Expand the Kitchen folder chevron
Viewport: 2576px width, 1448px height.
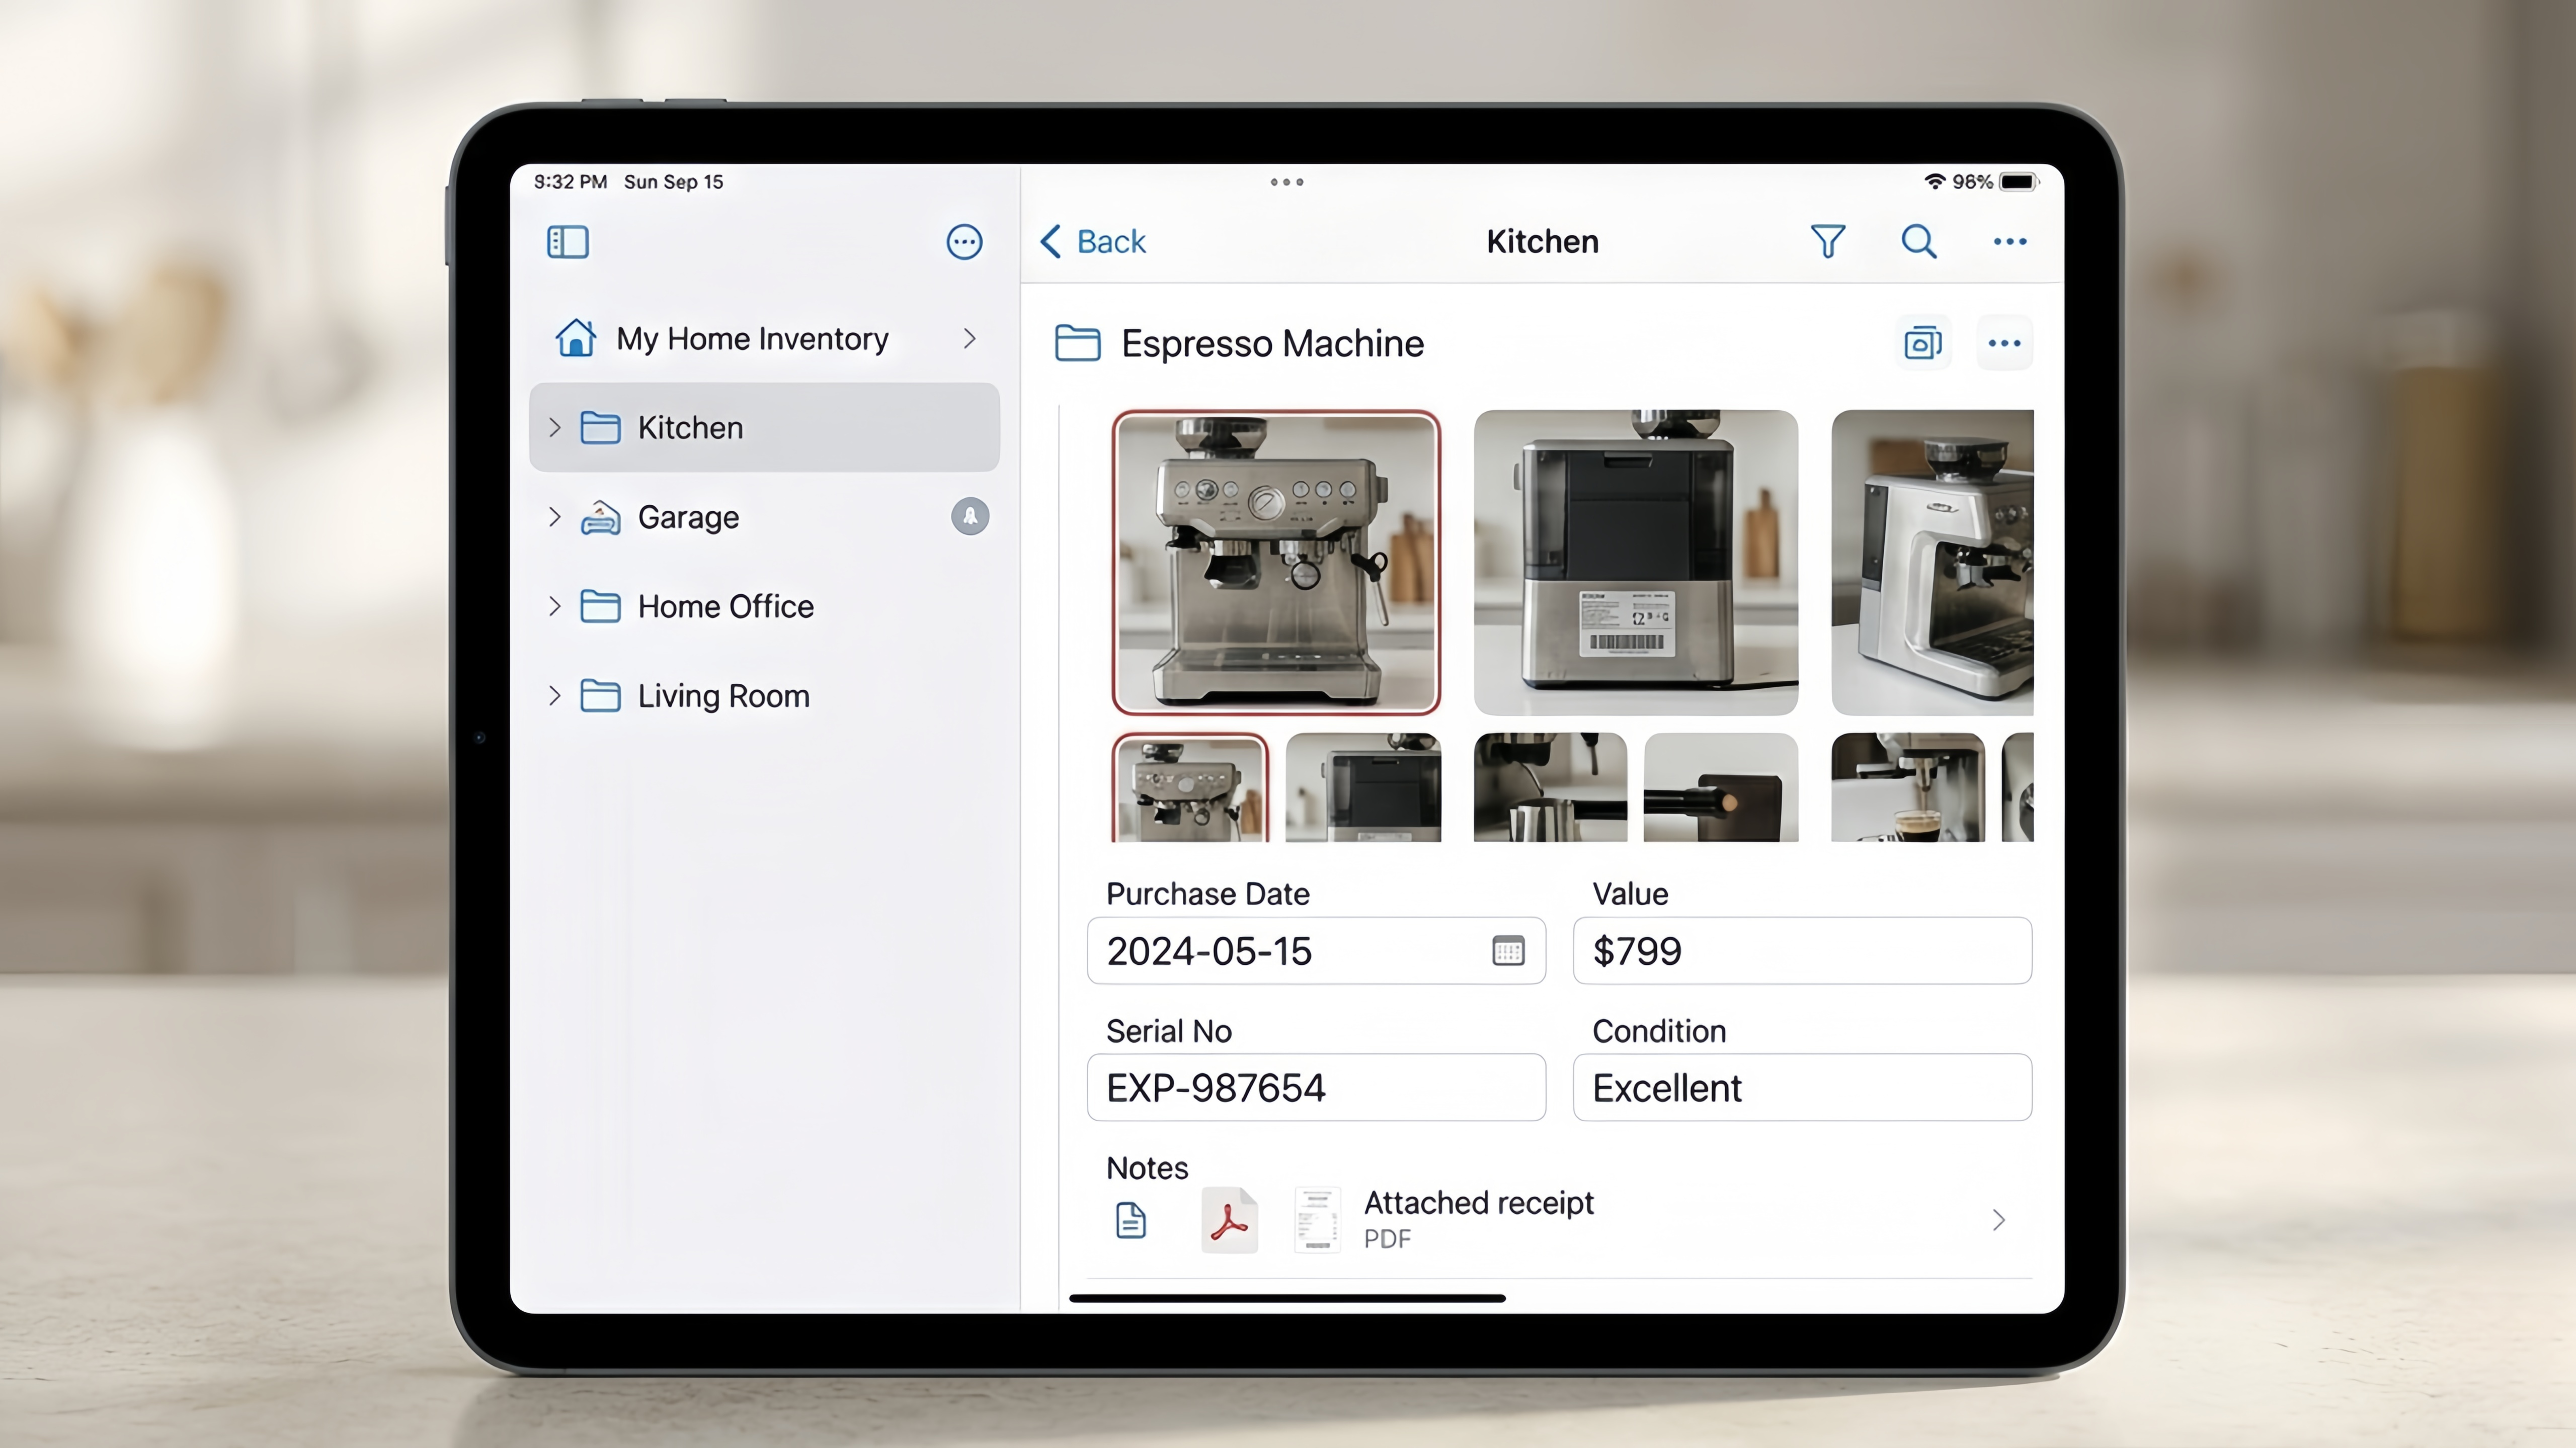pyautogui.click(x=555, y=428)
